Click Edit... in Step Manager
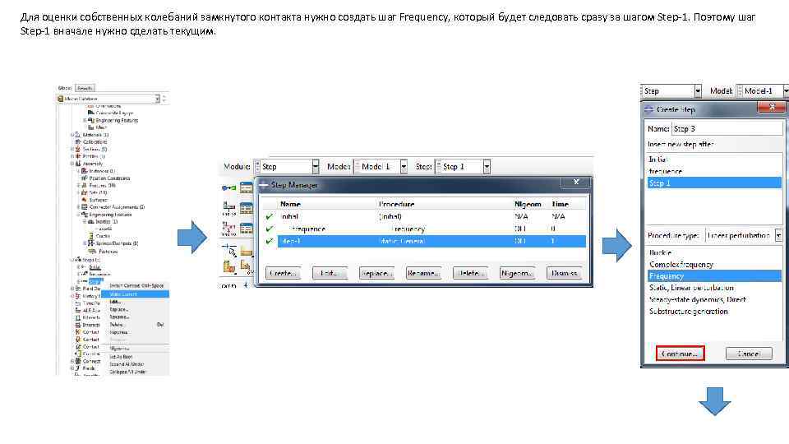Viewport: 789px width, 444px height. click(330, 273)
